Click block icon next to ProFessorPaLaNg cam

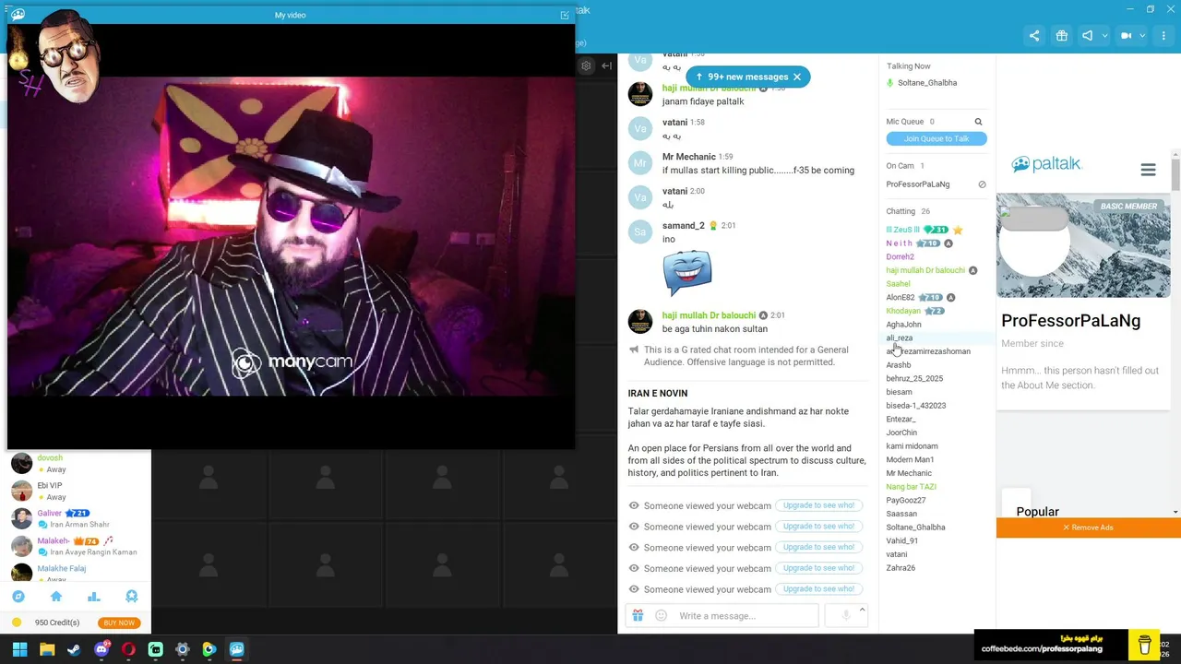point(982,184)
